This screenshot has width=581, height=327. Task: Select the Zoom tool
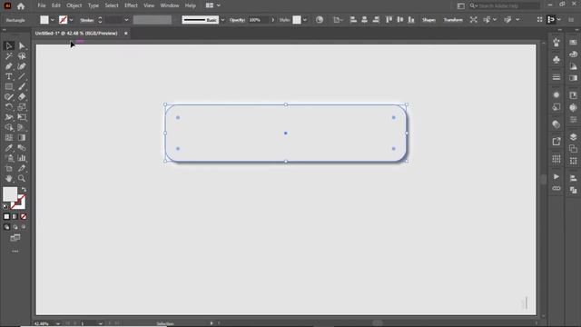coord(22,179)
